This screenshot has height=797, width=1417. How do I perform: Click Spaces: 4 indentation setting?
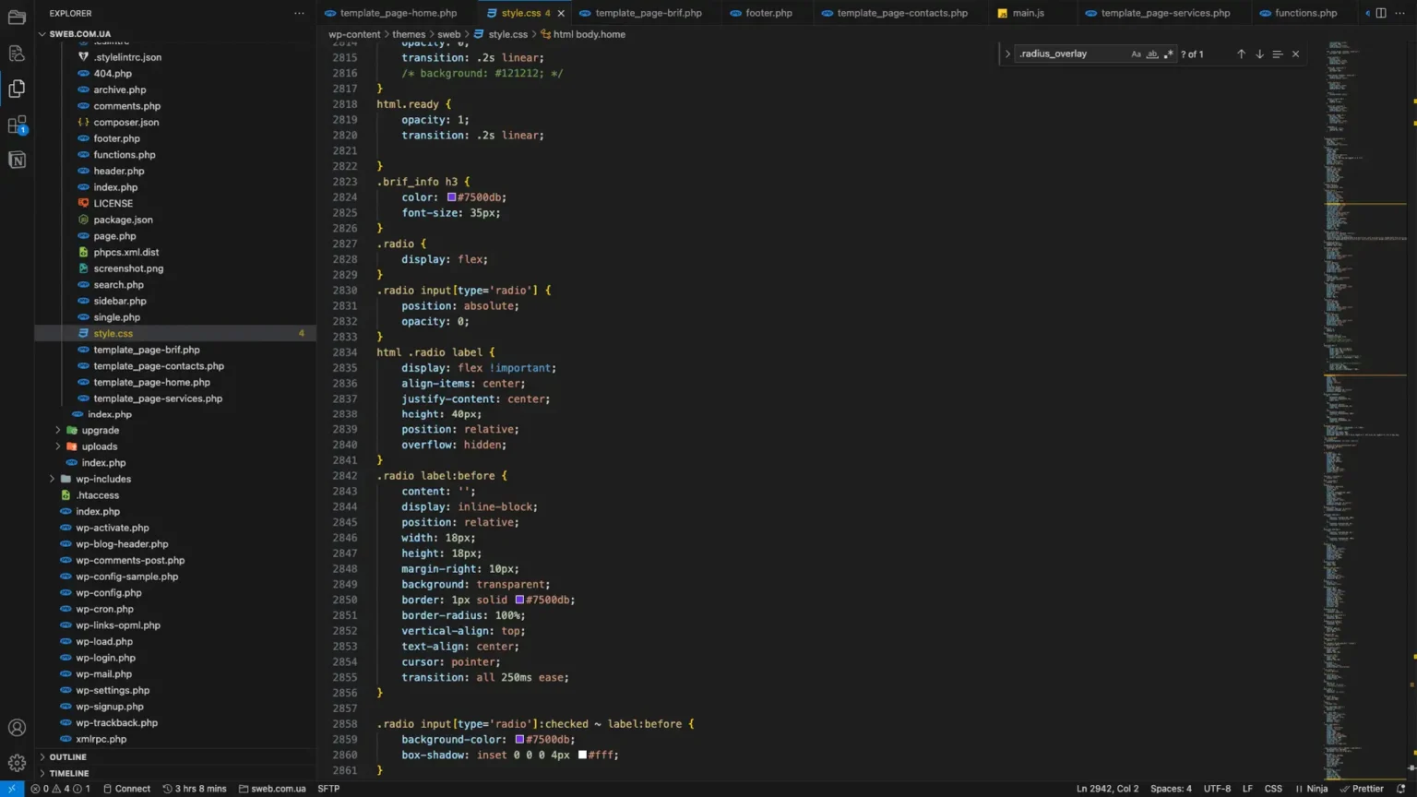click(x=1171, y=789)
